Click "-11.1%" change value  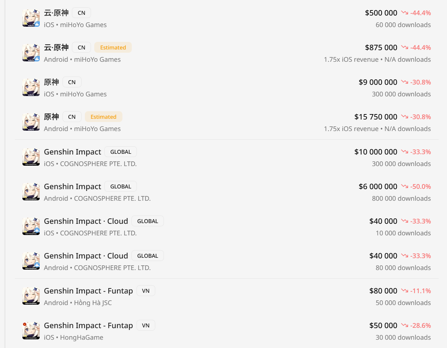[x=421, y=291]
